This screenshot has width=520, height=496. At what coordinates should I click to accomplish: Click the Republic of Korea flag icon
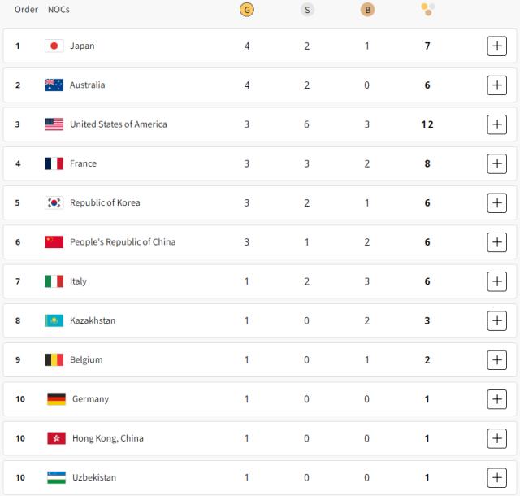[x=54, y=202]
